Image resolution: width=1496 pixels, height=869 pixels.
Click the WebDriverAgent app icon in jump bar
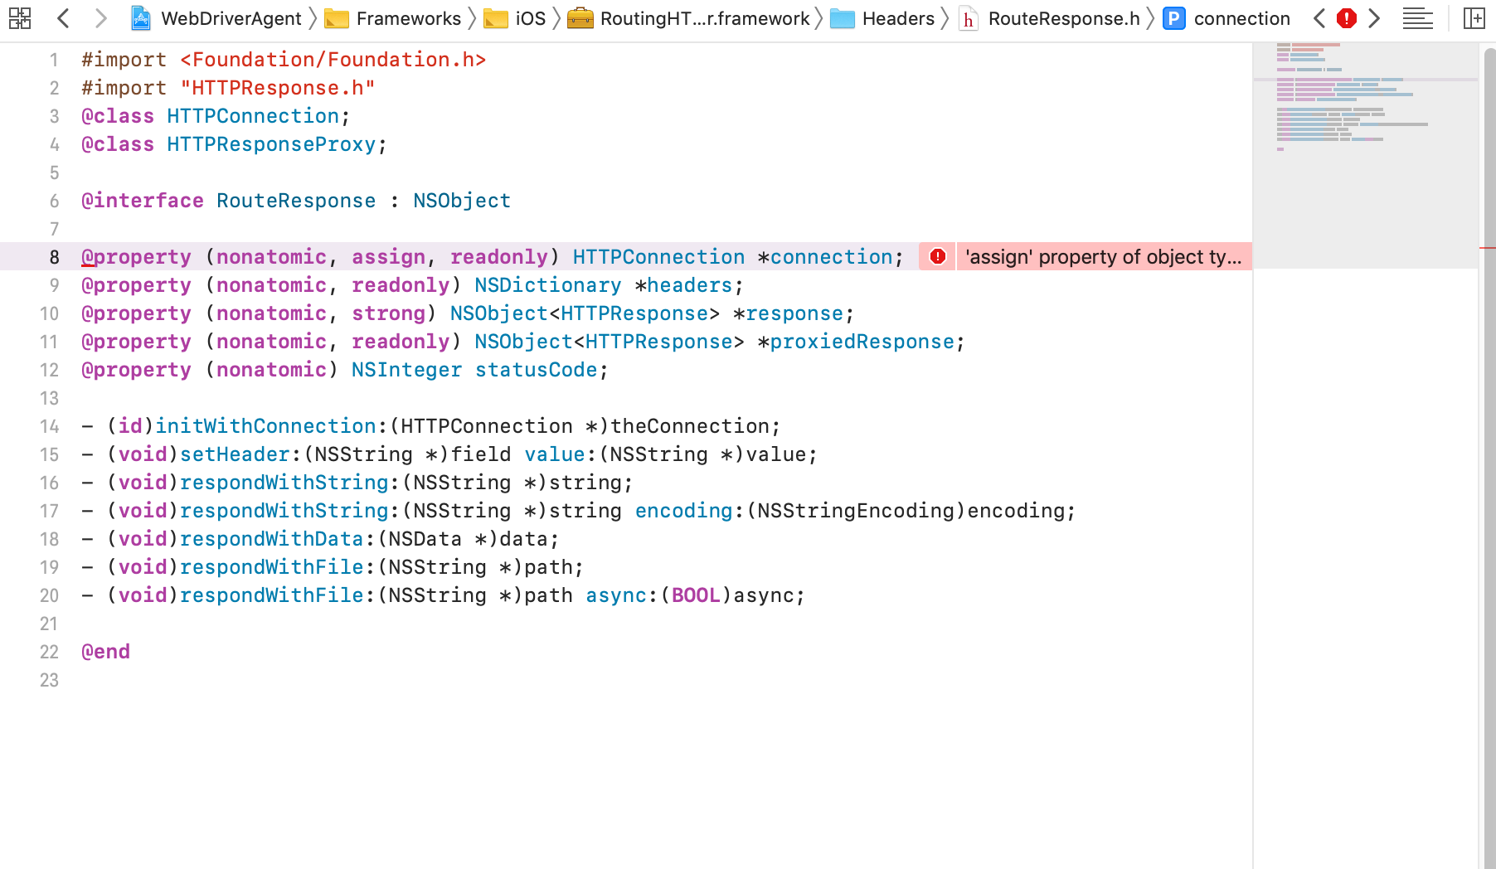[143, 18]
